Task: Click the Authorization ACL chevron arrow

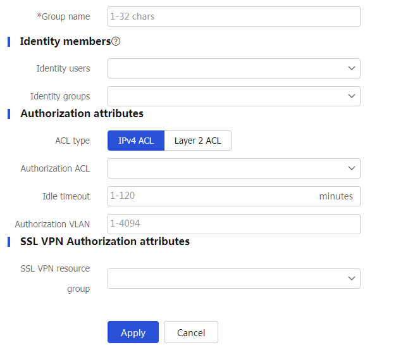Action: 352,168
